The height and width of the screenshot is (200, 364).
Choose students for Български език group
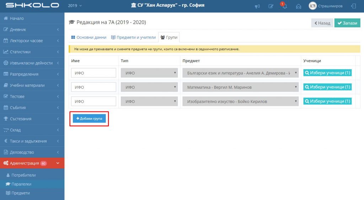point(327,72)
